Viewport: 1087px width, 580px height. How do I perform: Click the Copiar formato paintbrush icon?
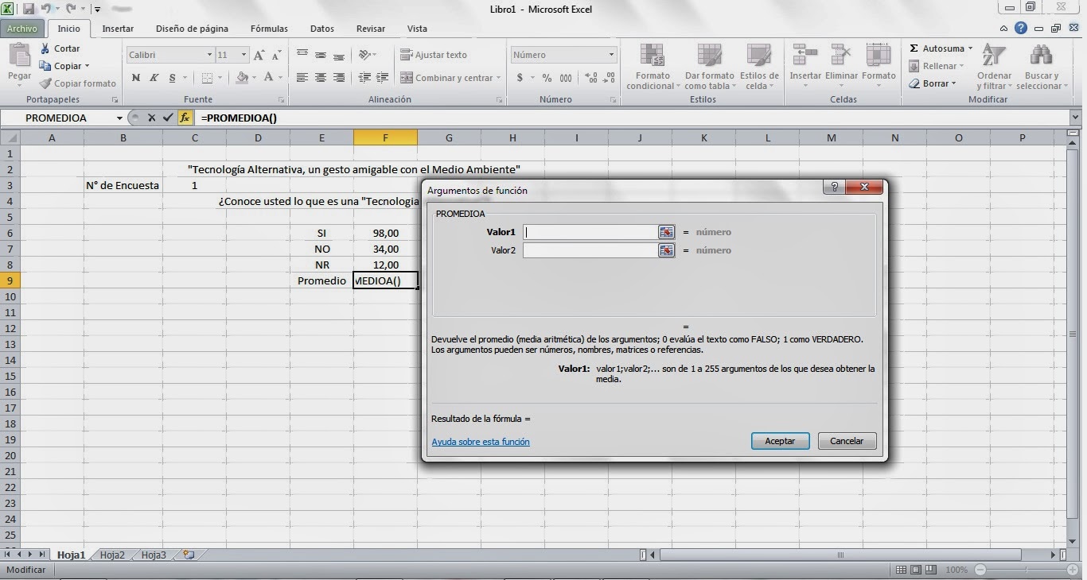coord(45,83)
